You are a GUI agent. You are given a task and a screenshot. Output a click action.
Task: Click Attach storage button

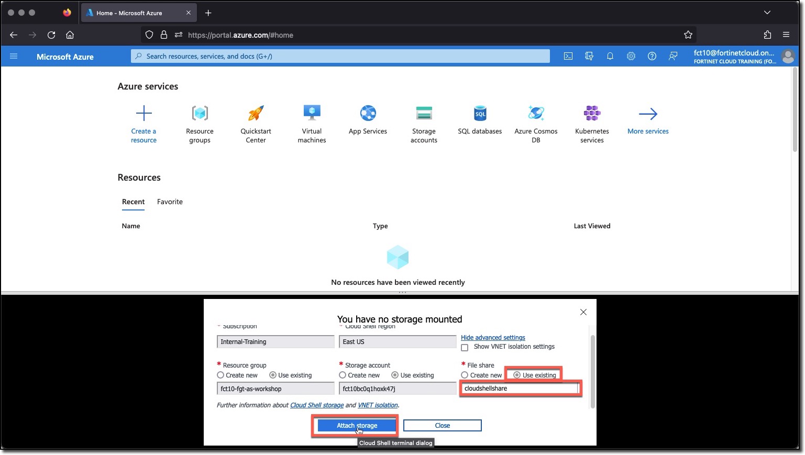tap(357, 426)
